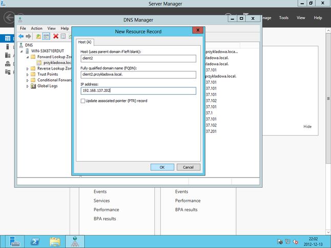Close the New Resource Record dialog
Viewport: 331px width, 248px height.
pyautogui.click(x=198, y=30)
